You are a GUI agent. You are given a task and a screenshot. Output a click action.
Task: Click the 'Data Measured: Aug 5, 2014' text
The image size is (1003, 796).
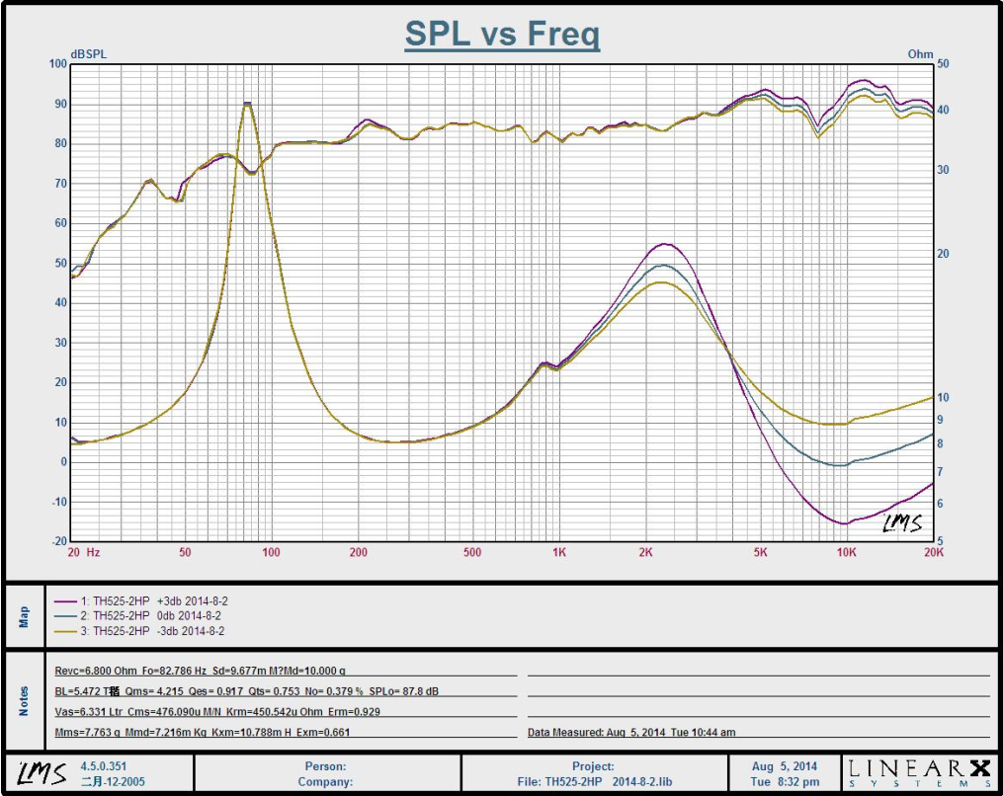point(631,732)
